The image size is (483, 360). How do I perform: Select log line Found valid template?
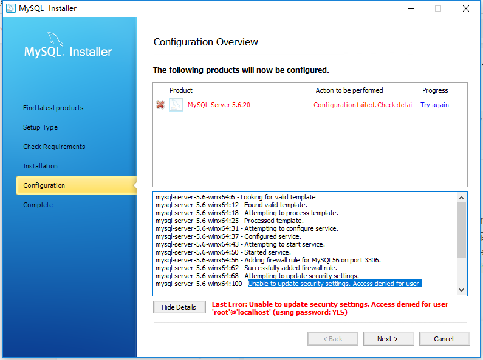231,205
